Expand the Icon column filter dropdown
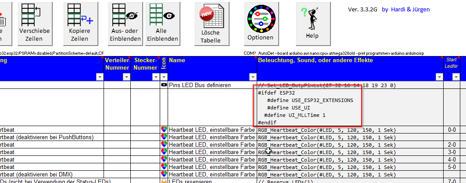 (164, 77)
